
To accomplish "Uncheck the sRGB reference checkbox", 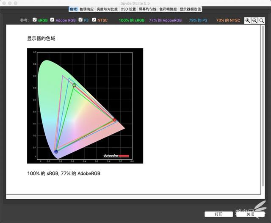I will [x=35, y=20].
